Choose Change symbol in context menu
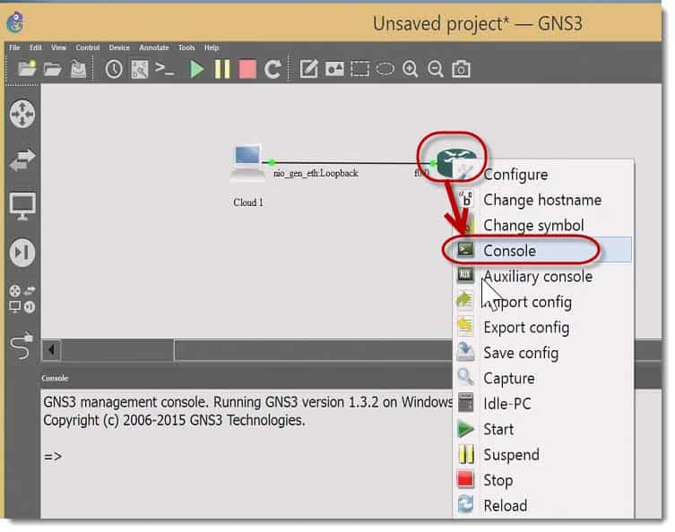 click(543, 226)
